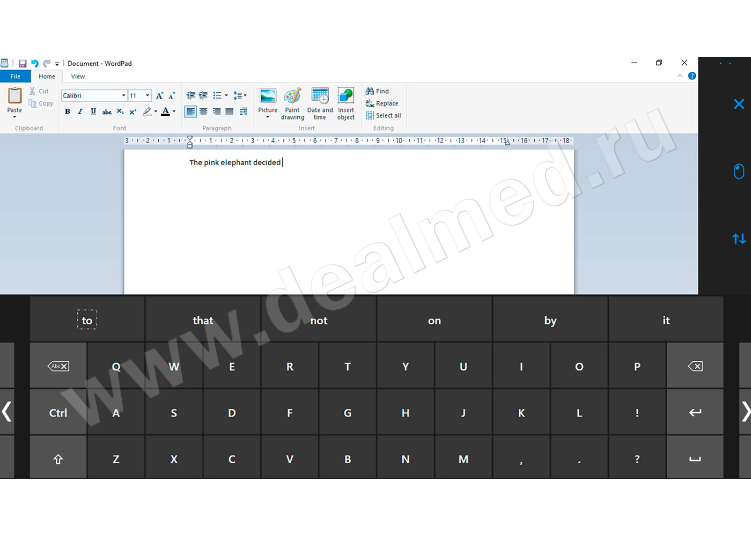751x536 pixels.
Task: Choose the word suggestion "by"
Action: coord(550,319)
